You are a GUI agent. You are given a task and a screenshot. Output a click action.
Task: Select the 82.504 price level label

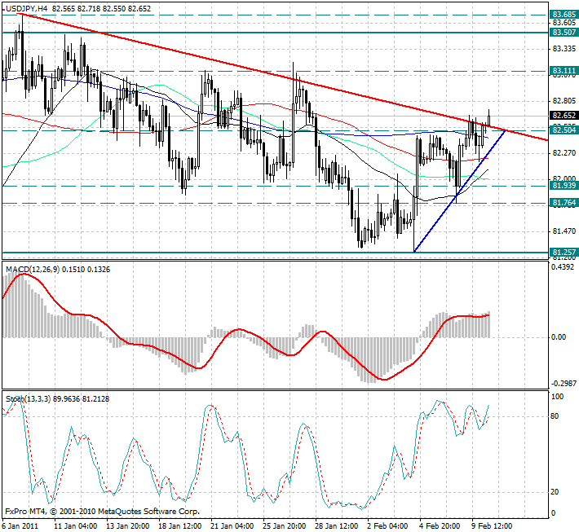coord(564,130)
